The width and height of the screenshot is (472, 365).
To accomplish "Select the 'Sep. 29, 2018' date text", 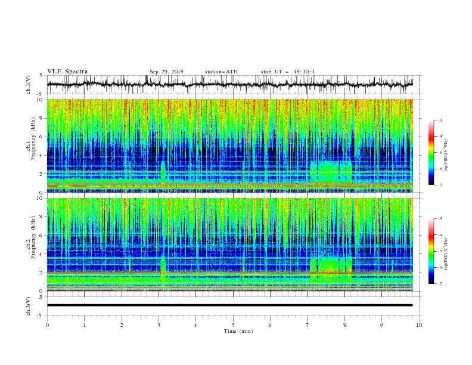I will click(x=166, y=72).
